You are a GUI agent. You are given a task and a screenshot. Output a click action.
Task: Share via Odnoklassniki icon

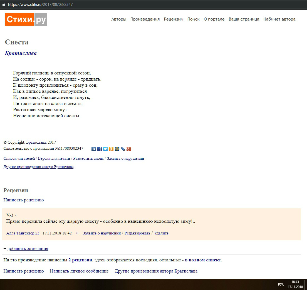pyautogui.click(x=111, y=149)
